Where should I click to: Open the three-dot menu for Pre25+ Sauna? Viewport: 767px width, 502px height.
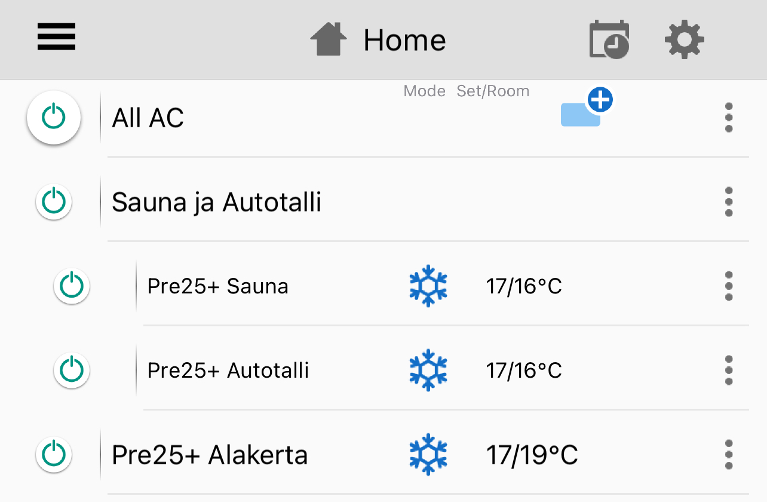point(728,286)
